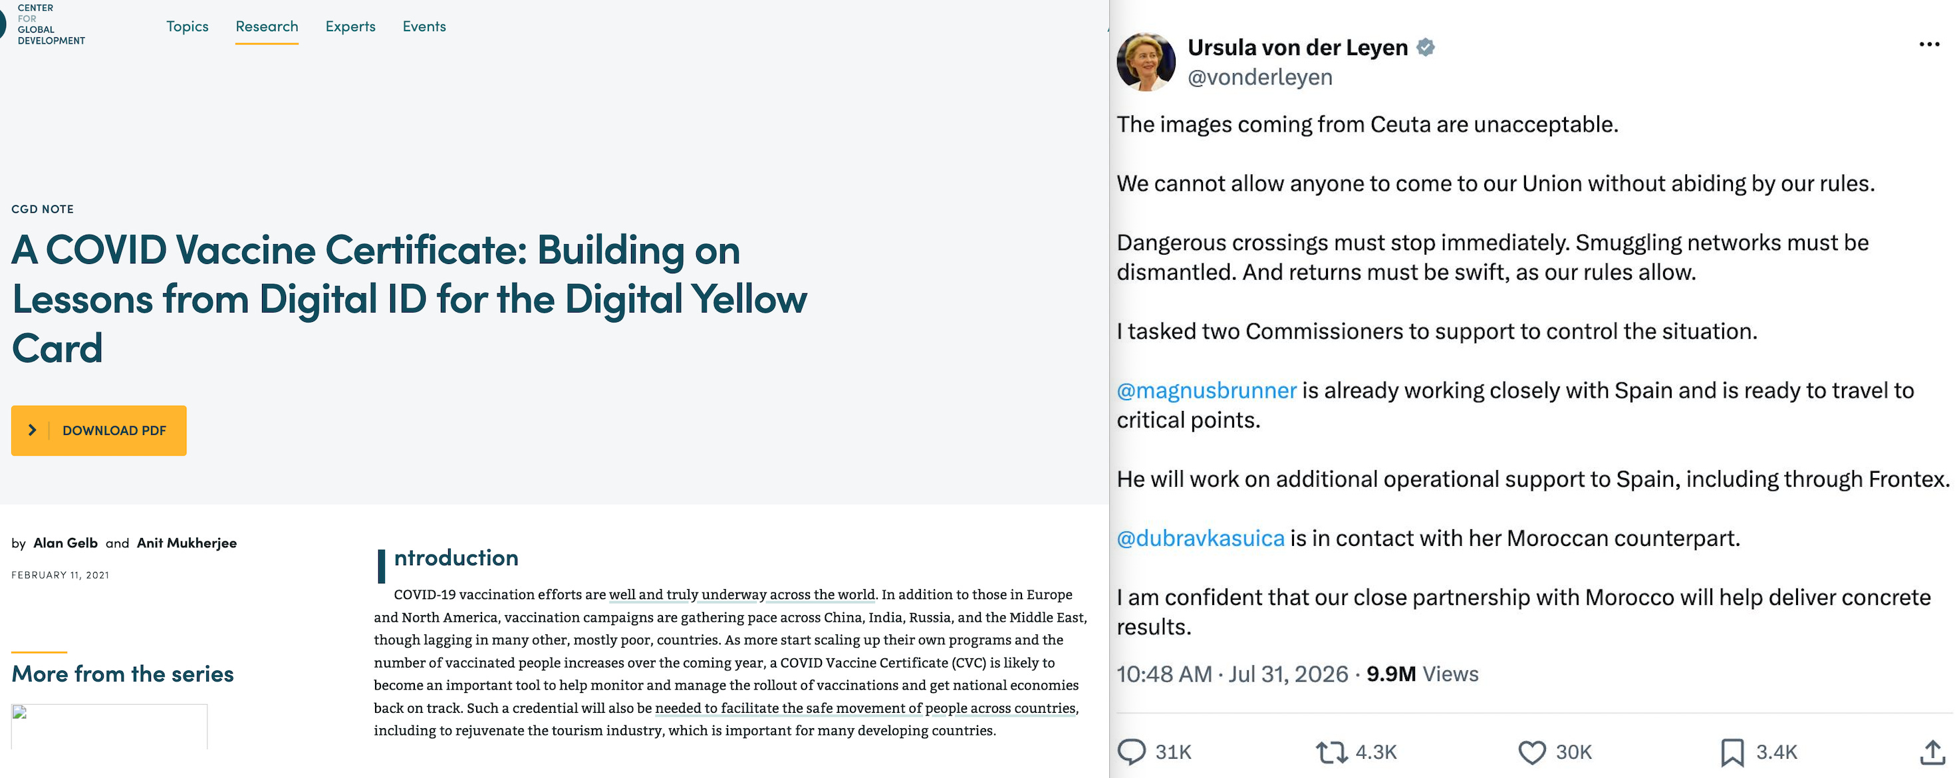Click the @dubravkasuica mention
Viewport: 1955px width, 778px height.
[1200, 538]
